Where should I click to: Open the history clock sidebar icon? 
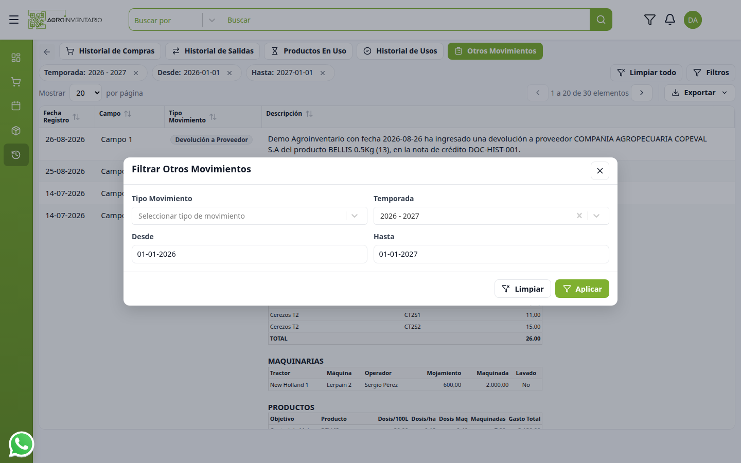tap(16, 155)
